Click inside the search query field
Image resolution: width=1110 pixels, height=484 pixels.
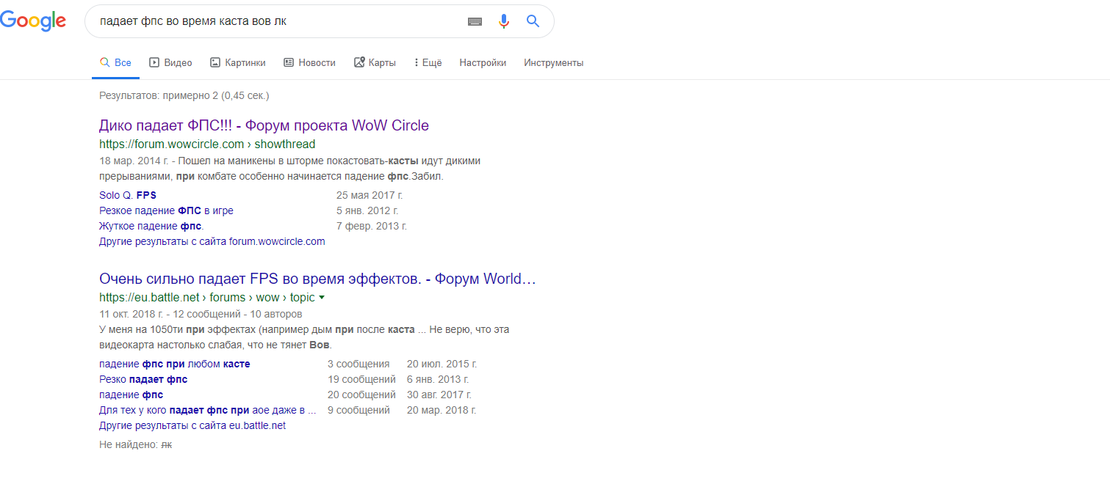[279, 21]
